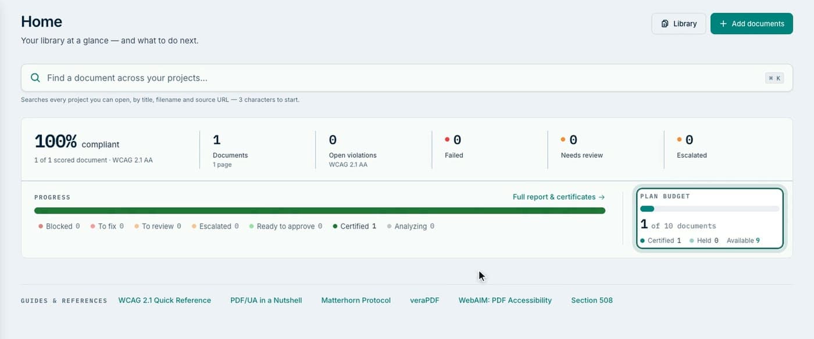The image size is (814, 339).
Task: Click the Open violations stat
Action: 352,150
